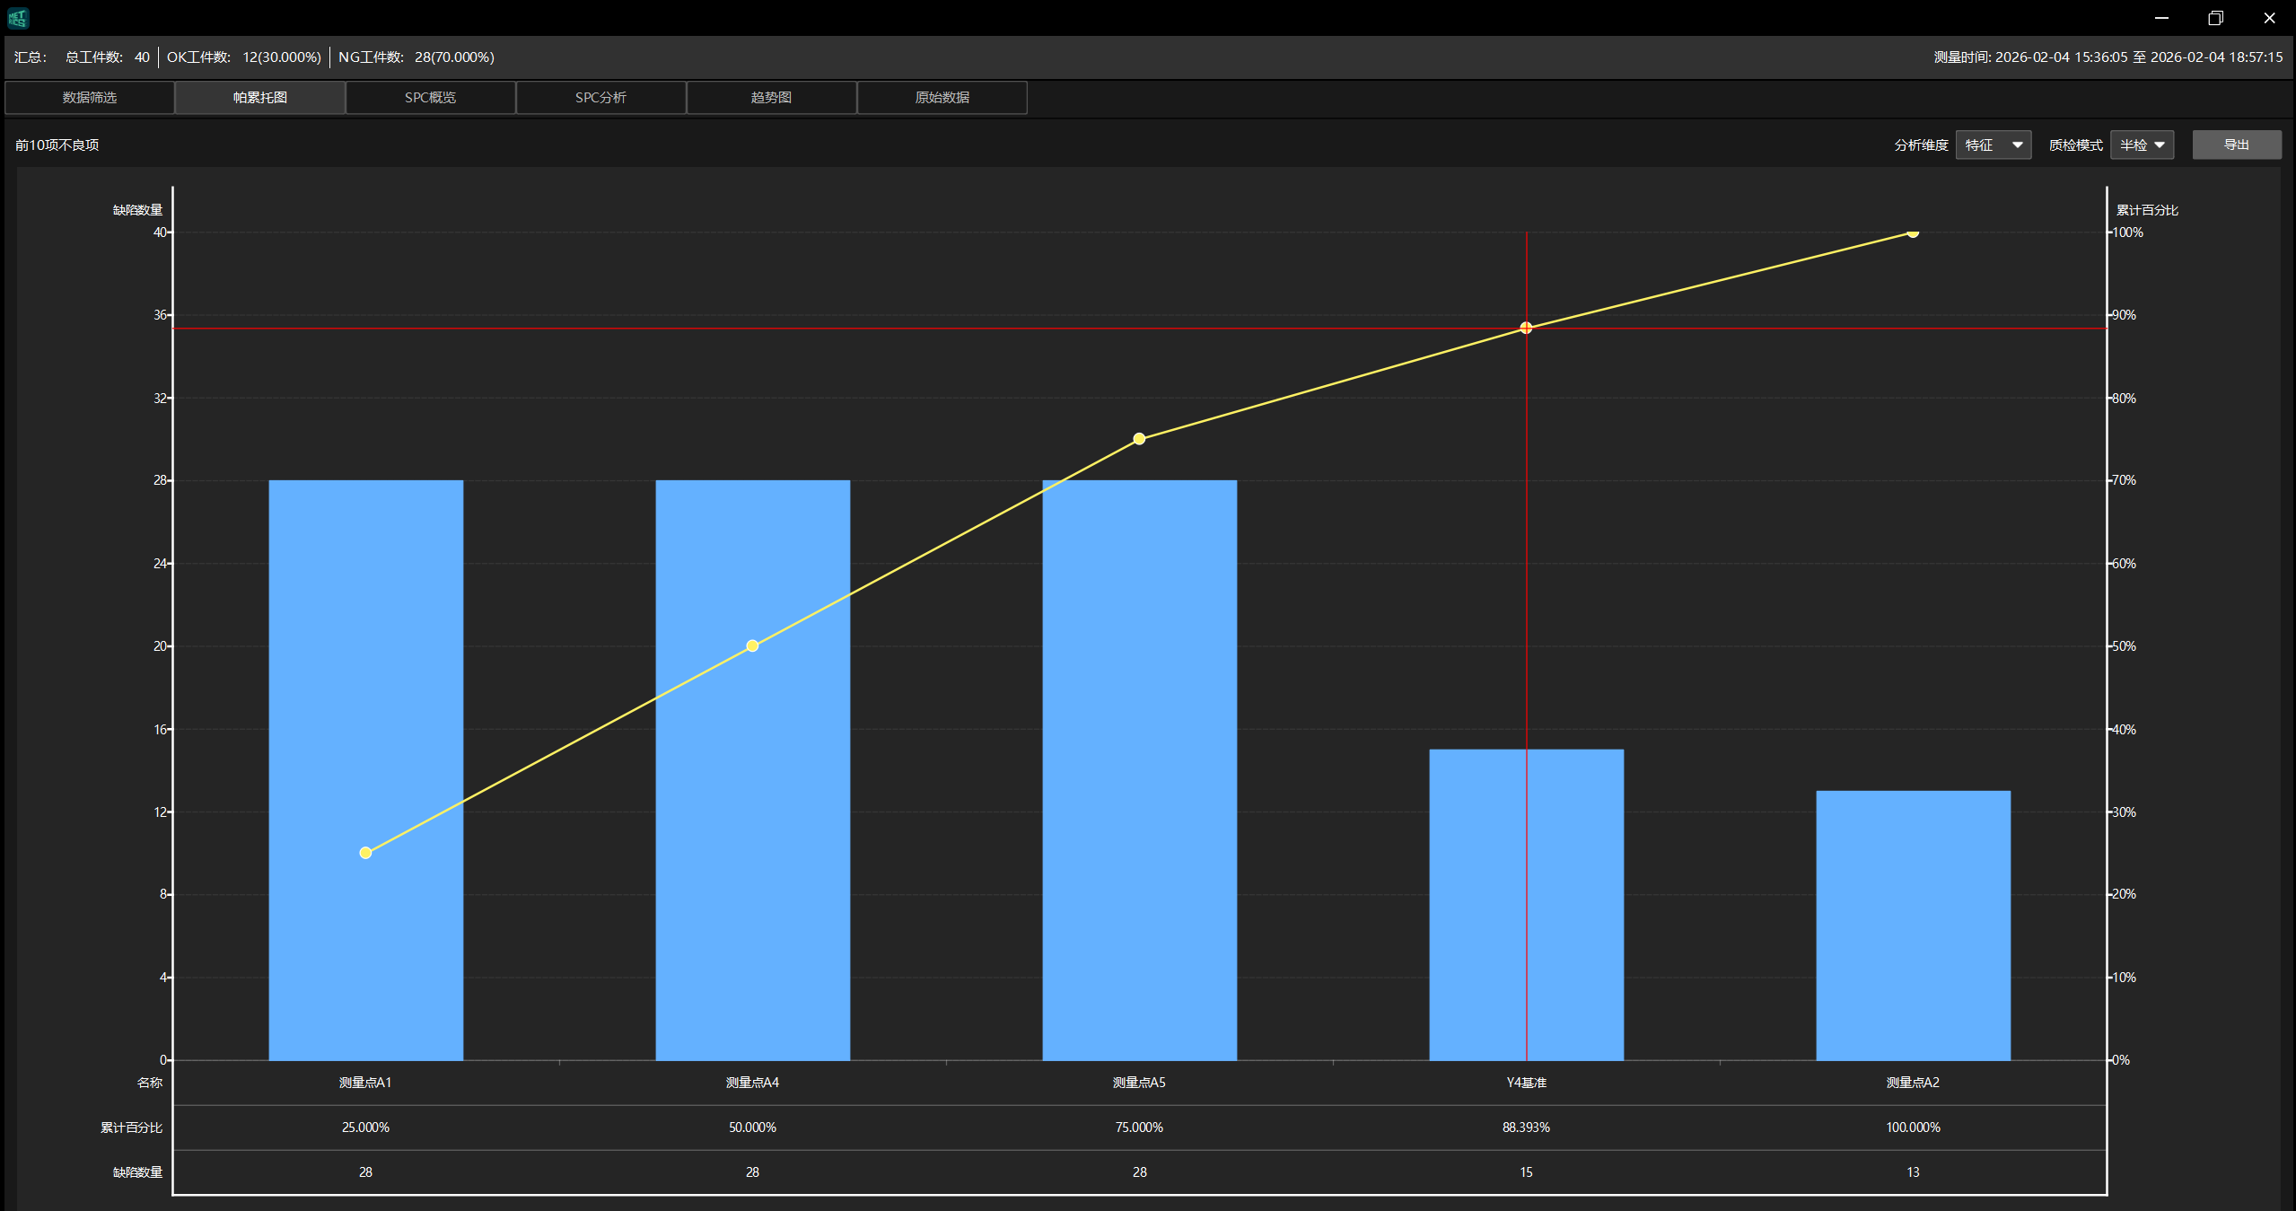Open the 质检模式 dropdown showing 半检
2296x1211 pixels.
2142,145
